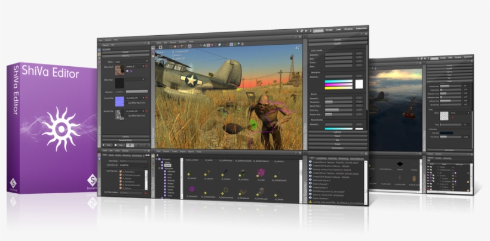Collapse the root project node in Data Explorer
This screenshot has width=490, height=241.
click(x=157, y=159)
